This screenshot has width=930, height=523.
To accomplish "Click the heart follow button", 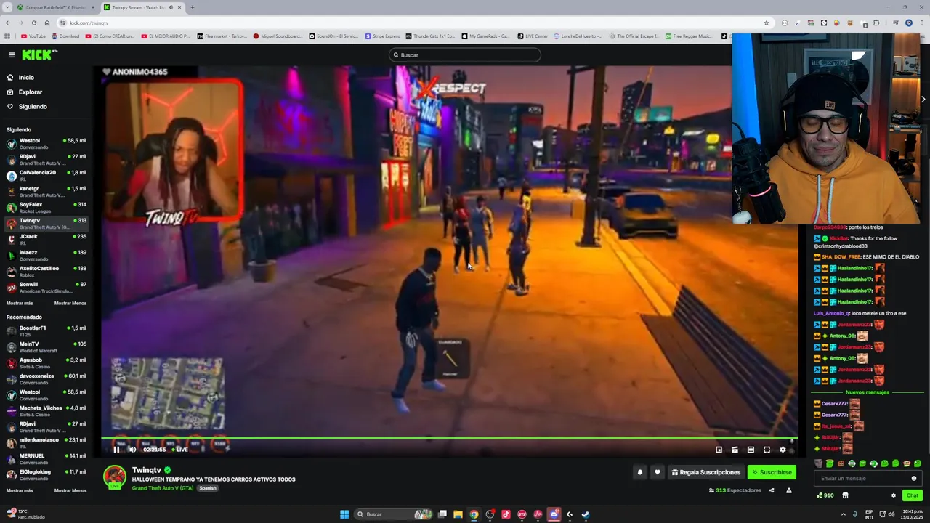I will pos(658,472).
